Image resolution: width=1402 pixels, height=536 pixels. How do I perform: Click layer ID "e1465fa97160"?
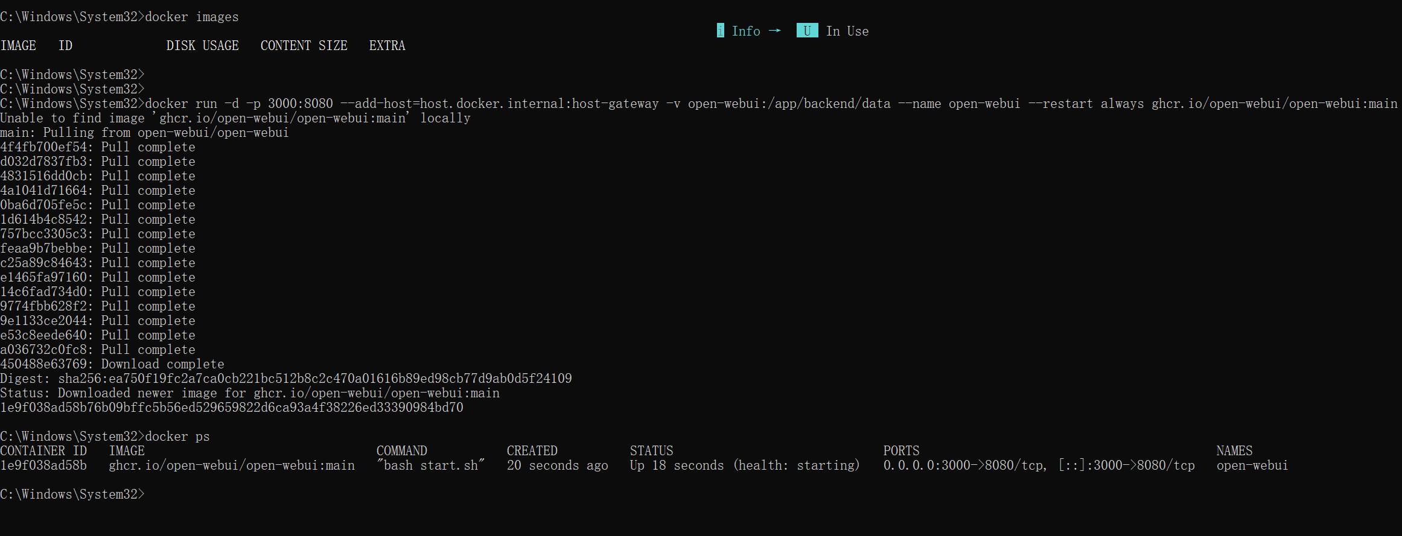click(43, 277)
